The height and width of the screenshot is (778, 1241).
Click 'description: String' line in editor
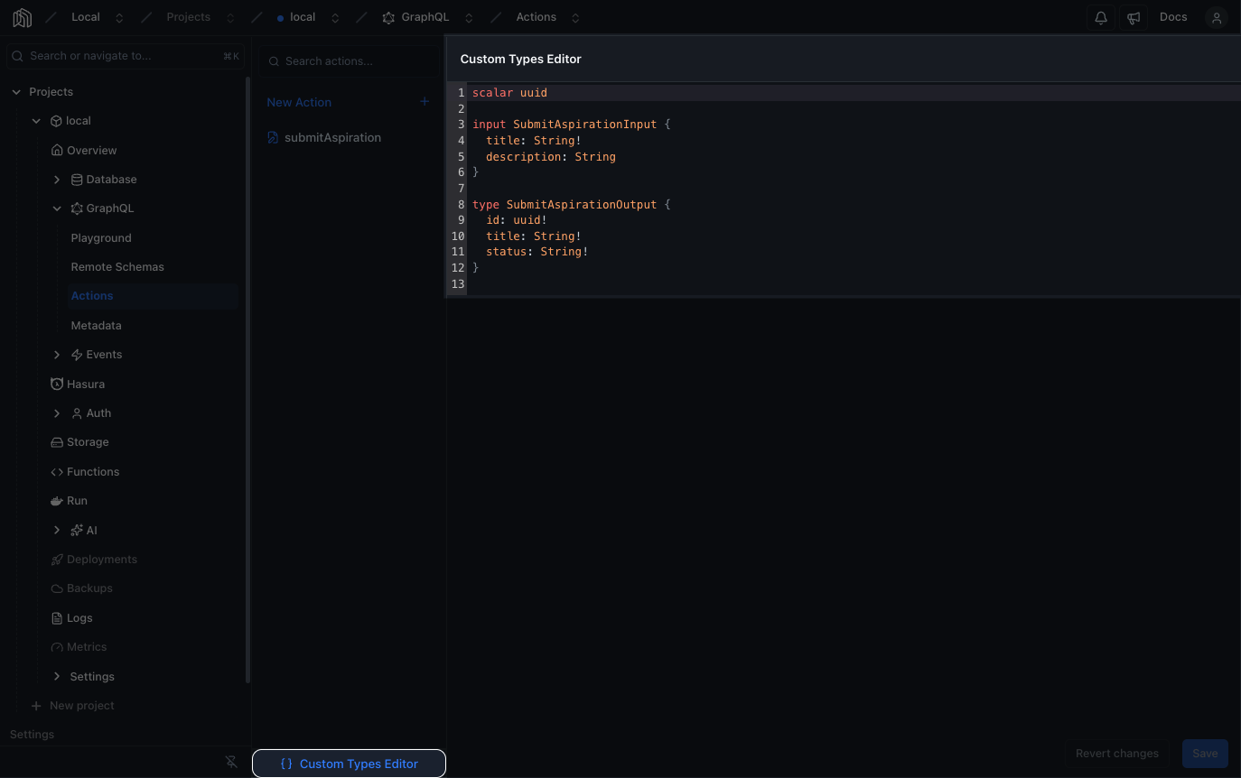tap(551, 157)
